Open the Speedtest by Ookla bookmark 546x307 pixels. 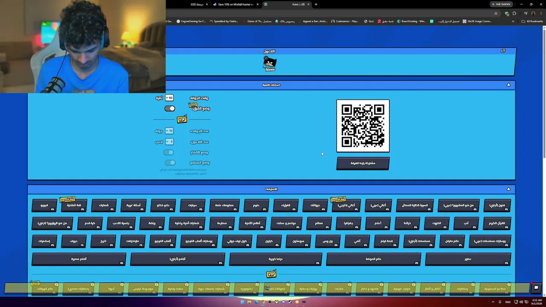point(224,21)
